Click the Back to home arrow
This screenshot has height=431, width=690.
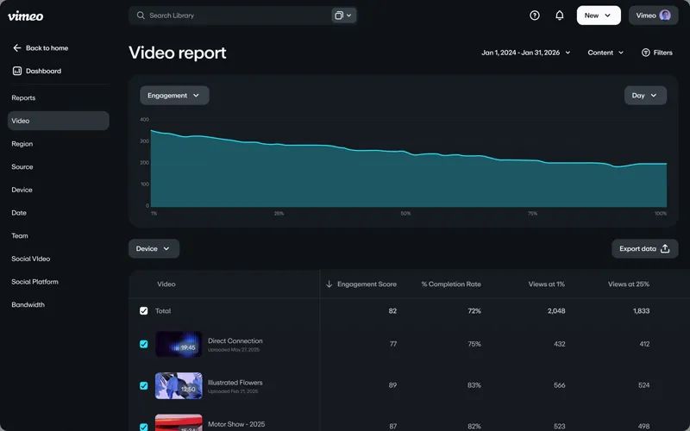pos(16,48)
